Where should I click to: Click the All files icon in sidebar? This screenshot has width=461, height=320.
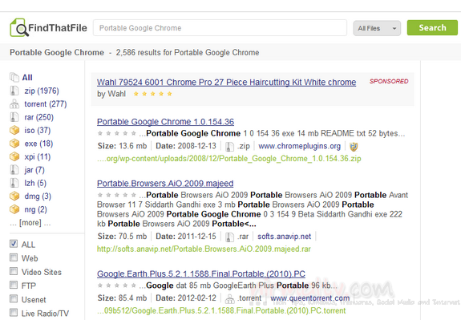click(x=14, y=77)
